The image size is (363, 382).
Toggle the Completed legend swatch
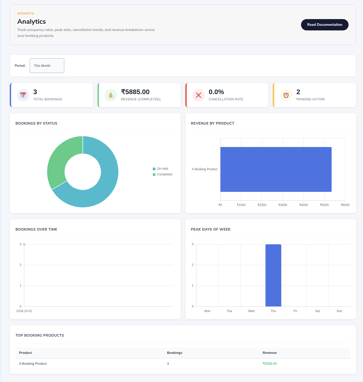pos(154,175)
